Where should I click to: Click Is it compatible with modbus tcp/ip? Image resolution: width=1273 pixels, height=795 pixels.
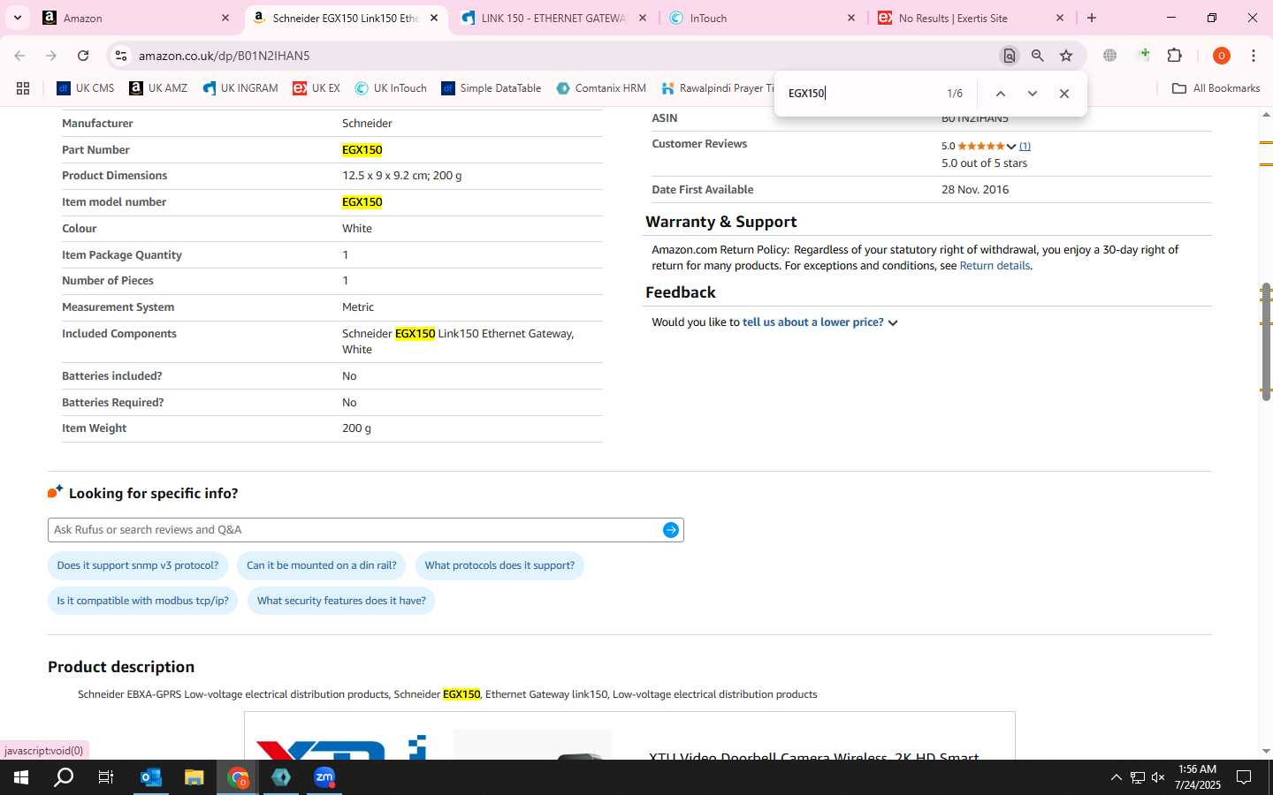tap(142, 601)
